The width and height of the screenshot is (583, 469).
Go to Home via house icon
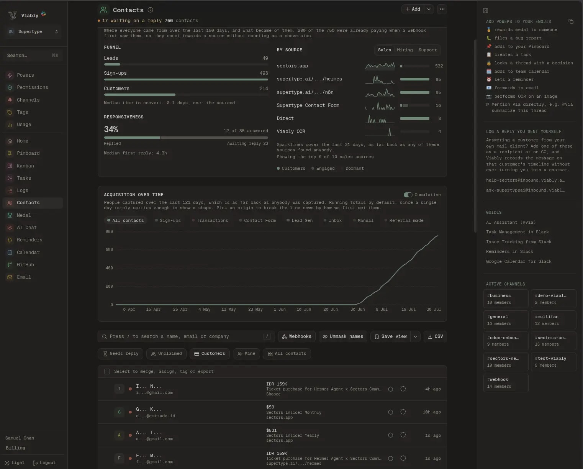tap(10, 141)
